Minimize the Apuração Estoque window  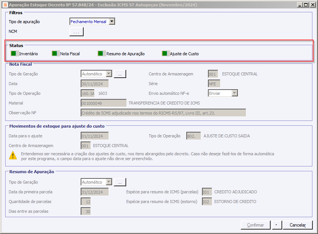point(300,4)
